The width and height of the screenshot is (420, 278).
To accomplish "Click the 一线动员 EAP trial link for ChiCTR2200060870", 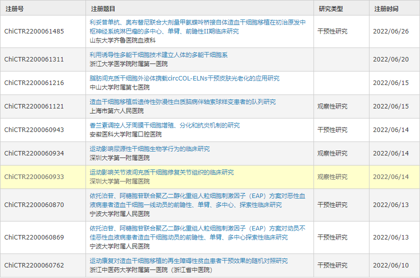I will (x=197, y=196).
